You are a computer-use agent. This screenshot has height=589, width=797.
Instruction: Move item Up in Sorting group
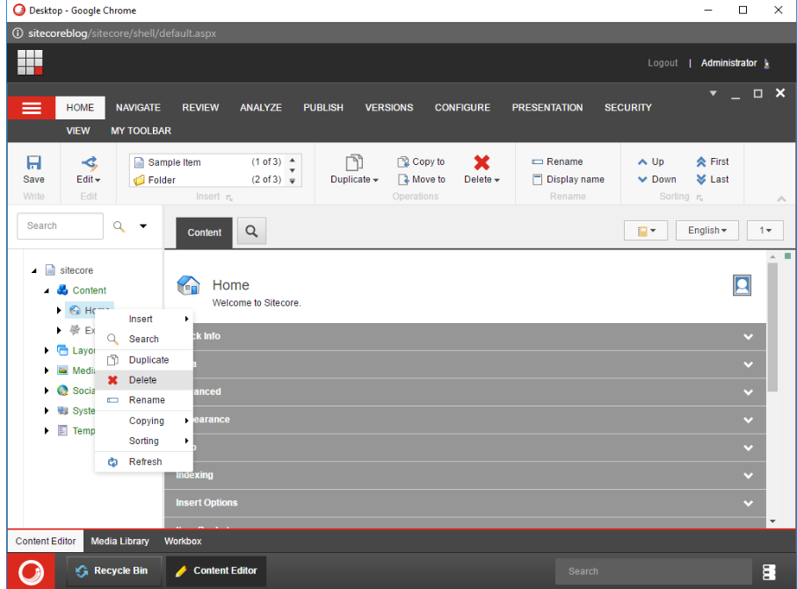[x=650, y=162]
